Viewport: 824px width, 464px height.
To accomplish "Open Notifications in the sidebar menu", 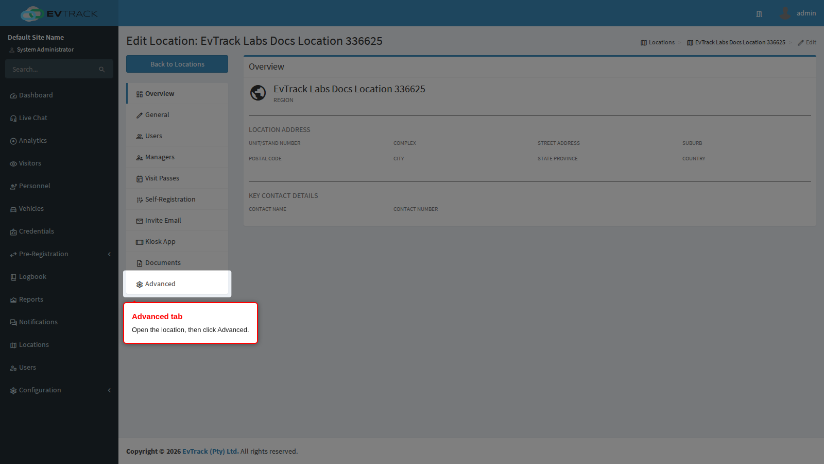I will pyautogui.click(x=59, y=322).
